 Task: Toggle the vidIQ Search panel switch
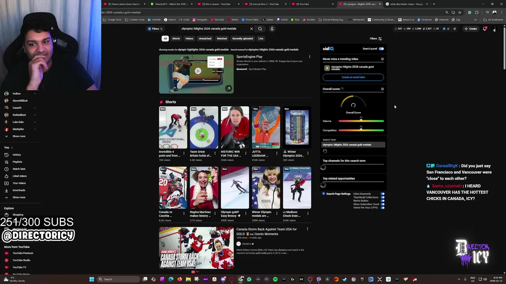381,49
